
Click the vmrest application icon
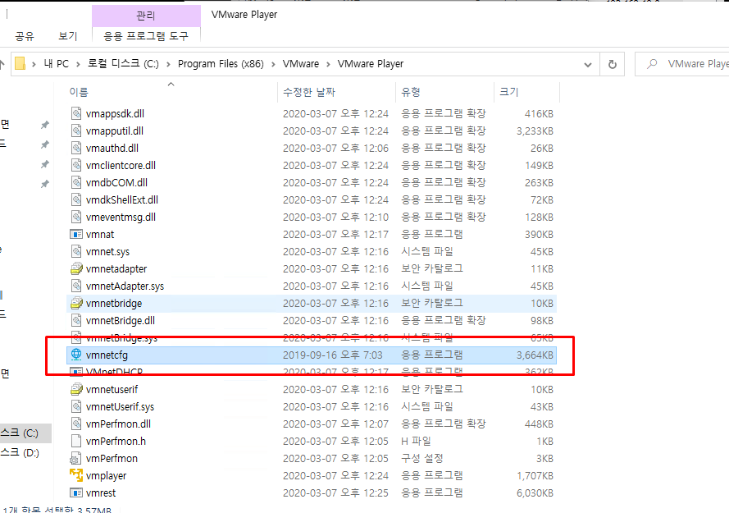coord(76,492)
